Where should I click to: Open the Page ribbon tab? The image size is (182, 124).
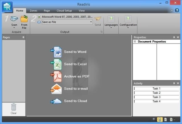tap(47, 11)
